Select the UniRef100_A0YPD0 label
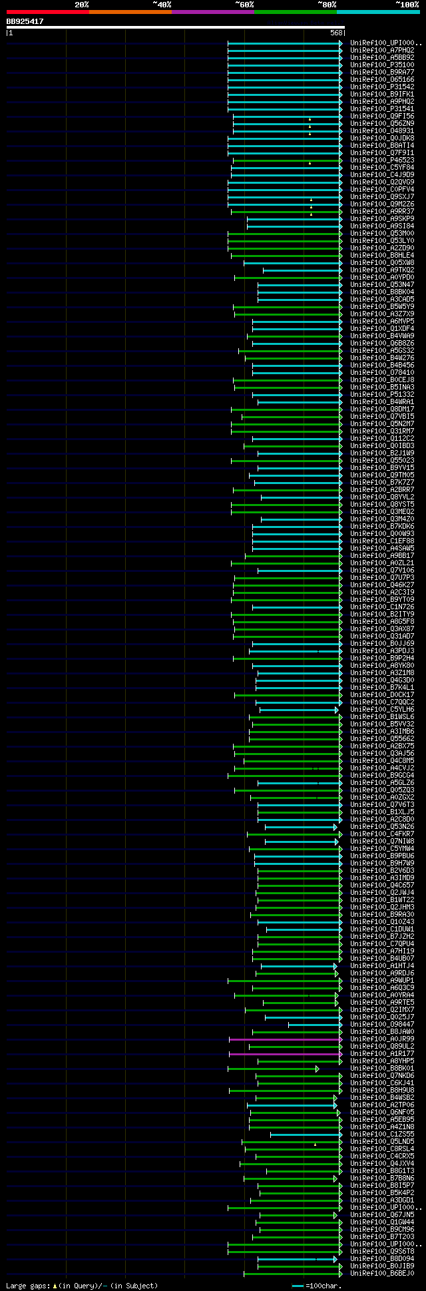The width and height of the screenshot is (426, 1291). click(382, 277)
